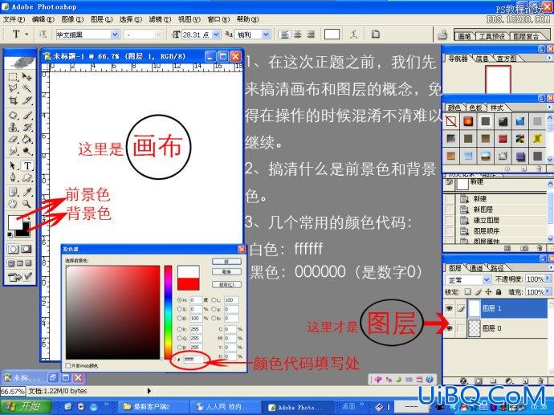This screenshot has height=415, width=554.
Task: Select the H radio button in color picker
Action: (180, 300)
